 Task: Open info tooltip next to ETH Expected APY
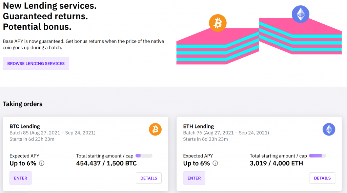pyautogui.click(x=215, y=163)
